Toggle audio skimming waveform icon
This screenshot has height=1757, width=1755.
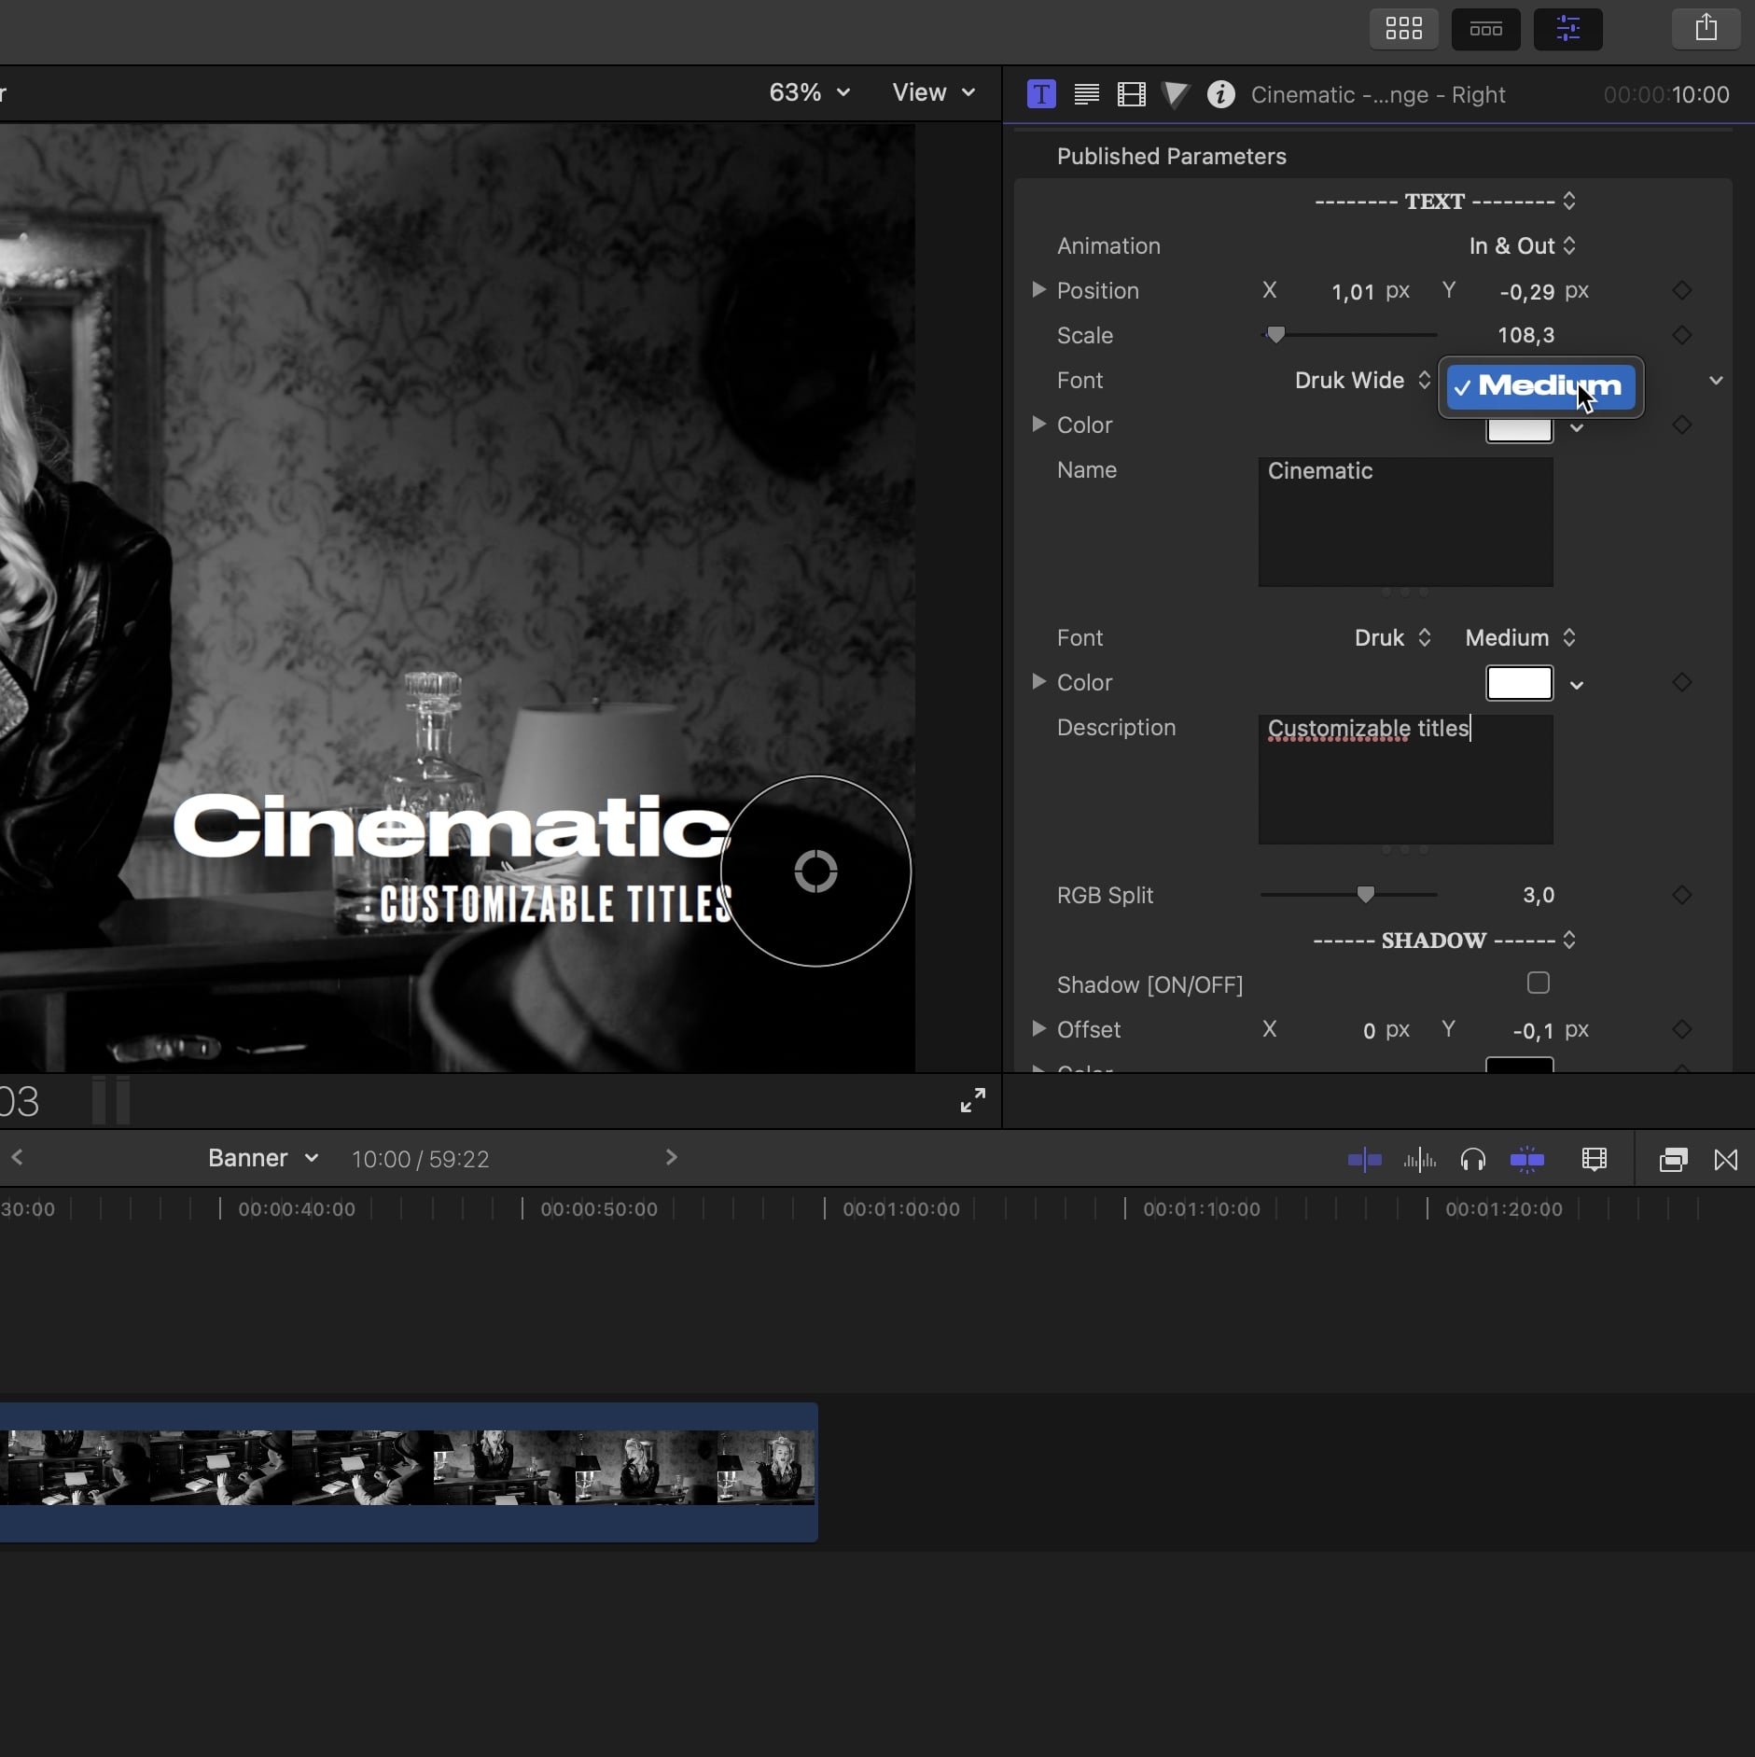[x=1419, y=1160]
